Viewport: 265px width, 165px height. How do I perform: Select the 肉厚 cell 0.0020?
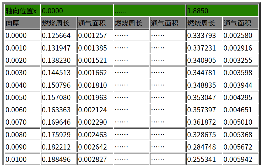click(x=23, y=60)
